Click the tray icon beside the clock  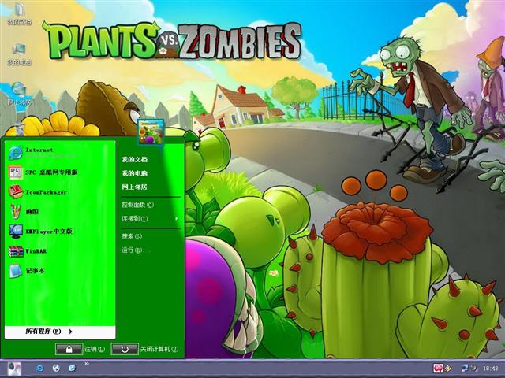pyautogui.click(x=473, y=369)
